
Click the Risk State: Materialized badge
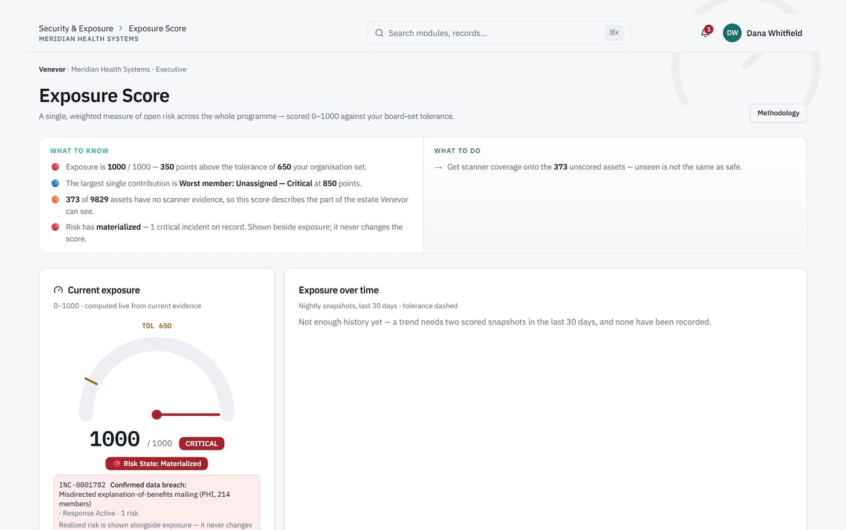(x=157, y=464)
